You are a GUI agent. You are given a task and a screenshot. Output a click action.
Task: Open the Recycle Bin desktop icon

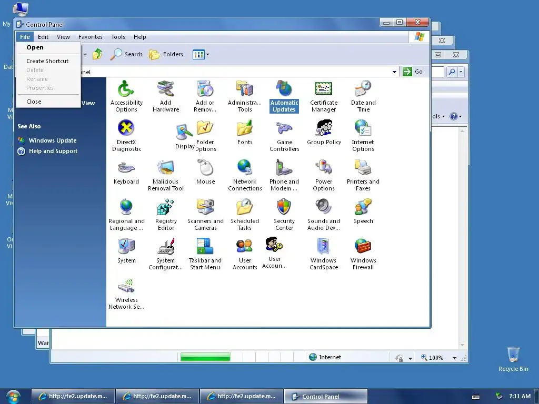tap(513, 359)
